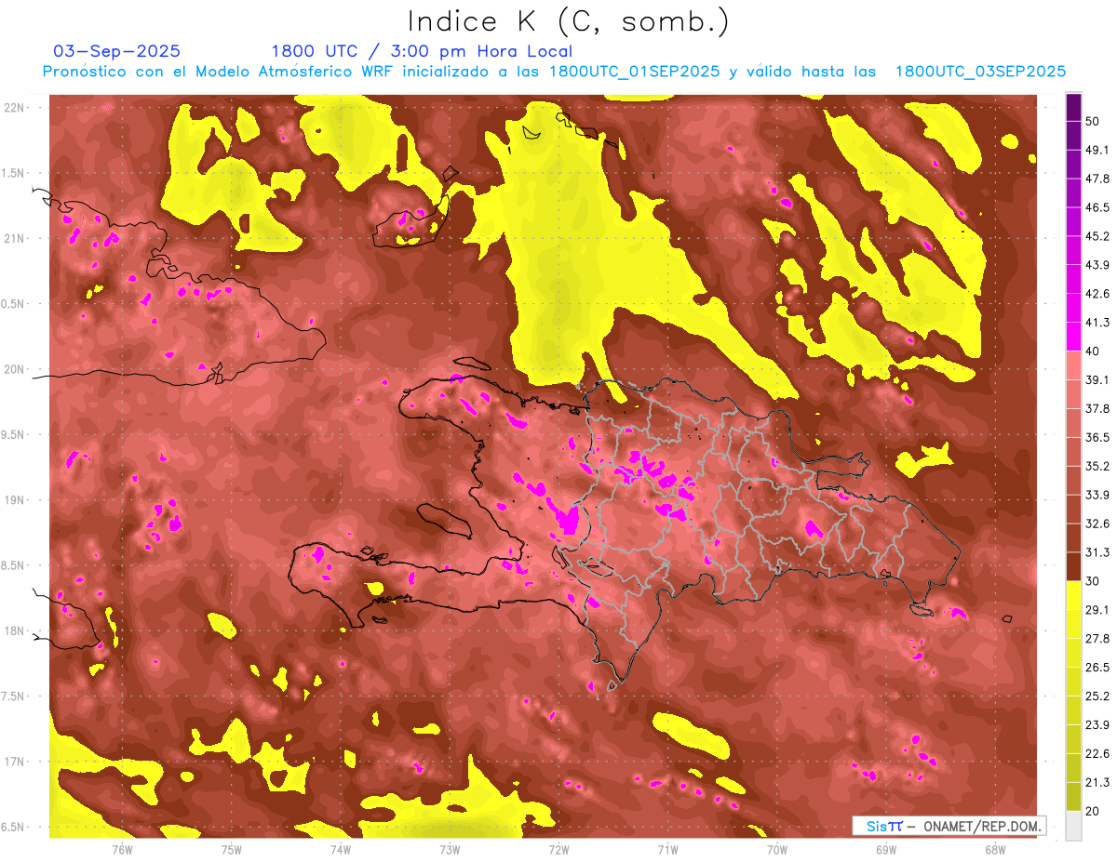Click the yellow swatch between 30 and 29.1
The image size is (1117, 862).
coord(1074,595)
